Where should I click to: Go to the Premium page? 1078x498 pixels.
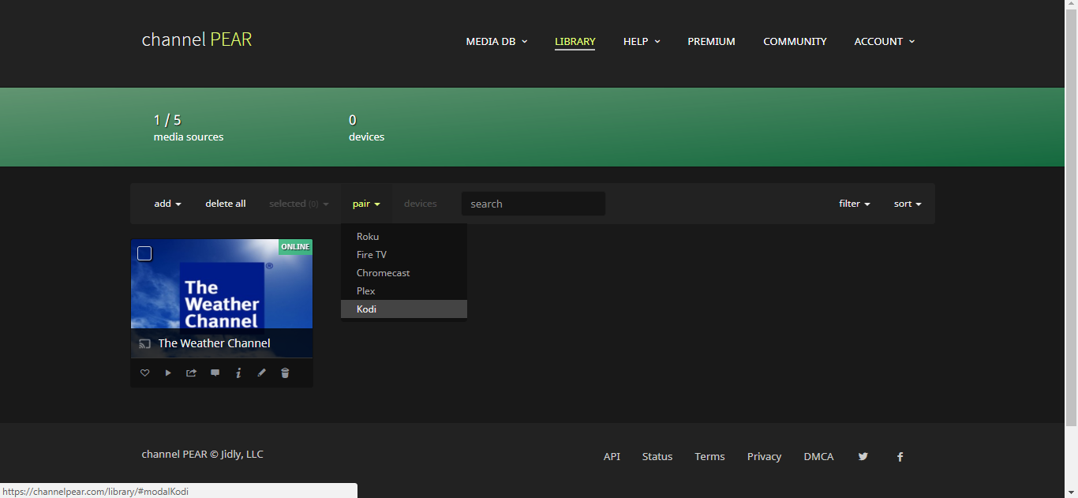[x=711, y=42]
